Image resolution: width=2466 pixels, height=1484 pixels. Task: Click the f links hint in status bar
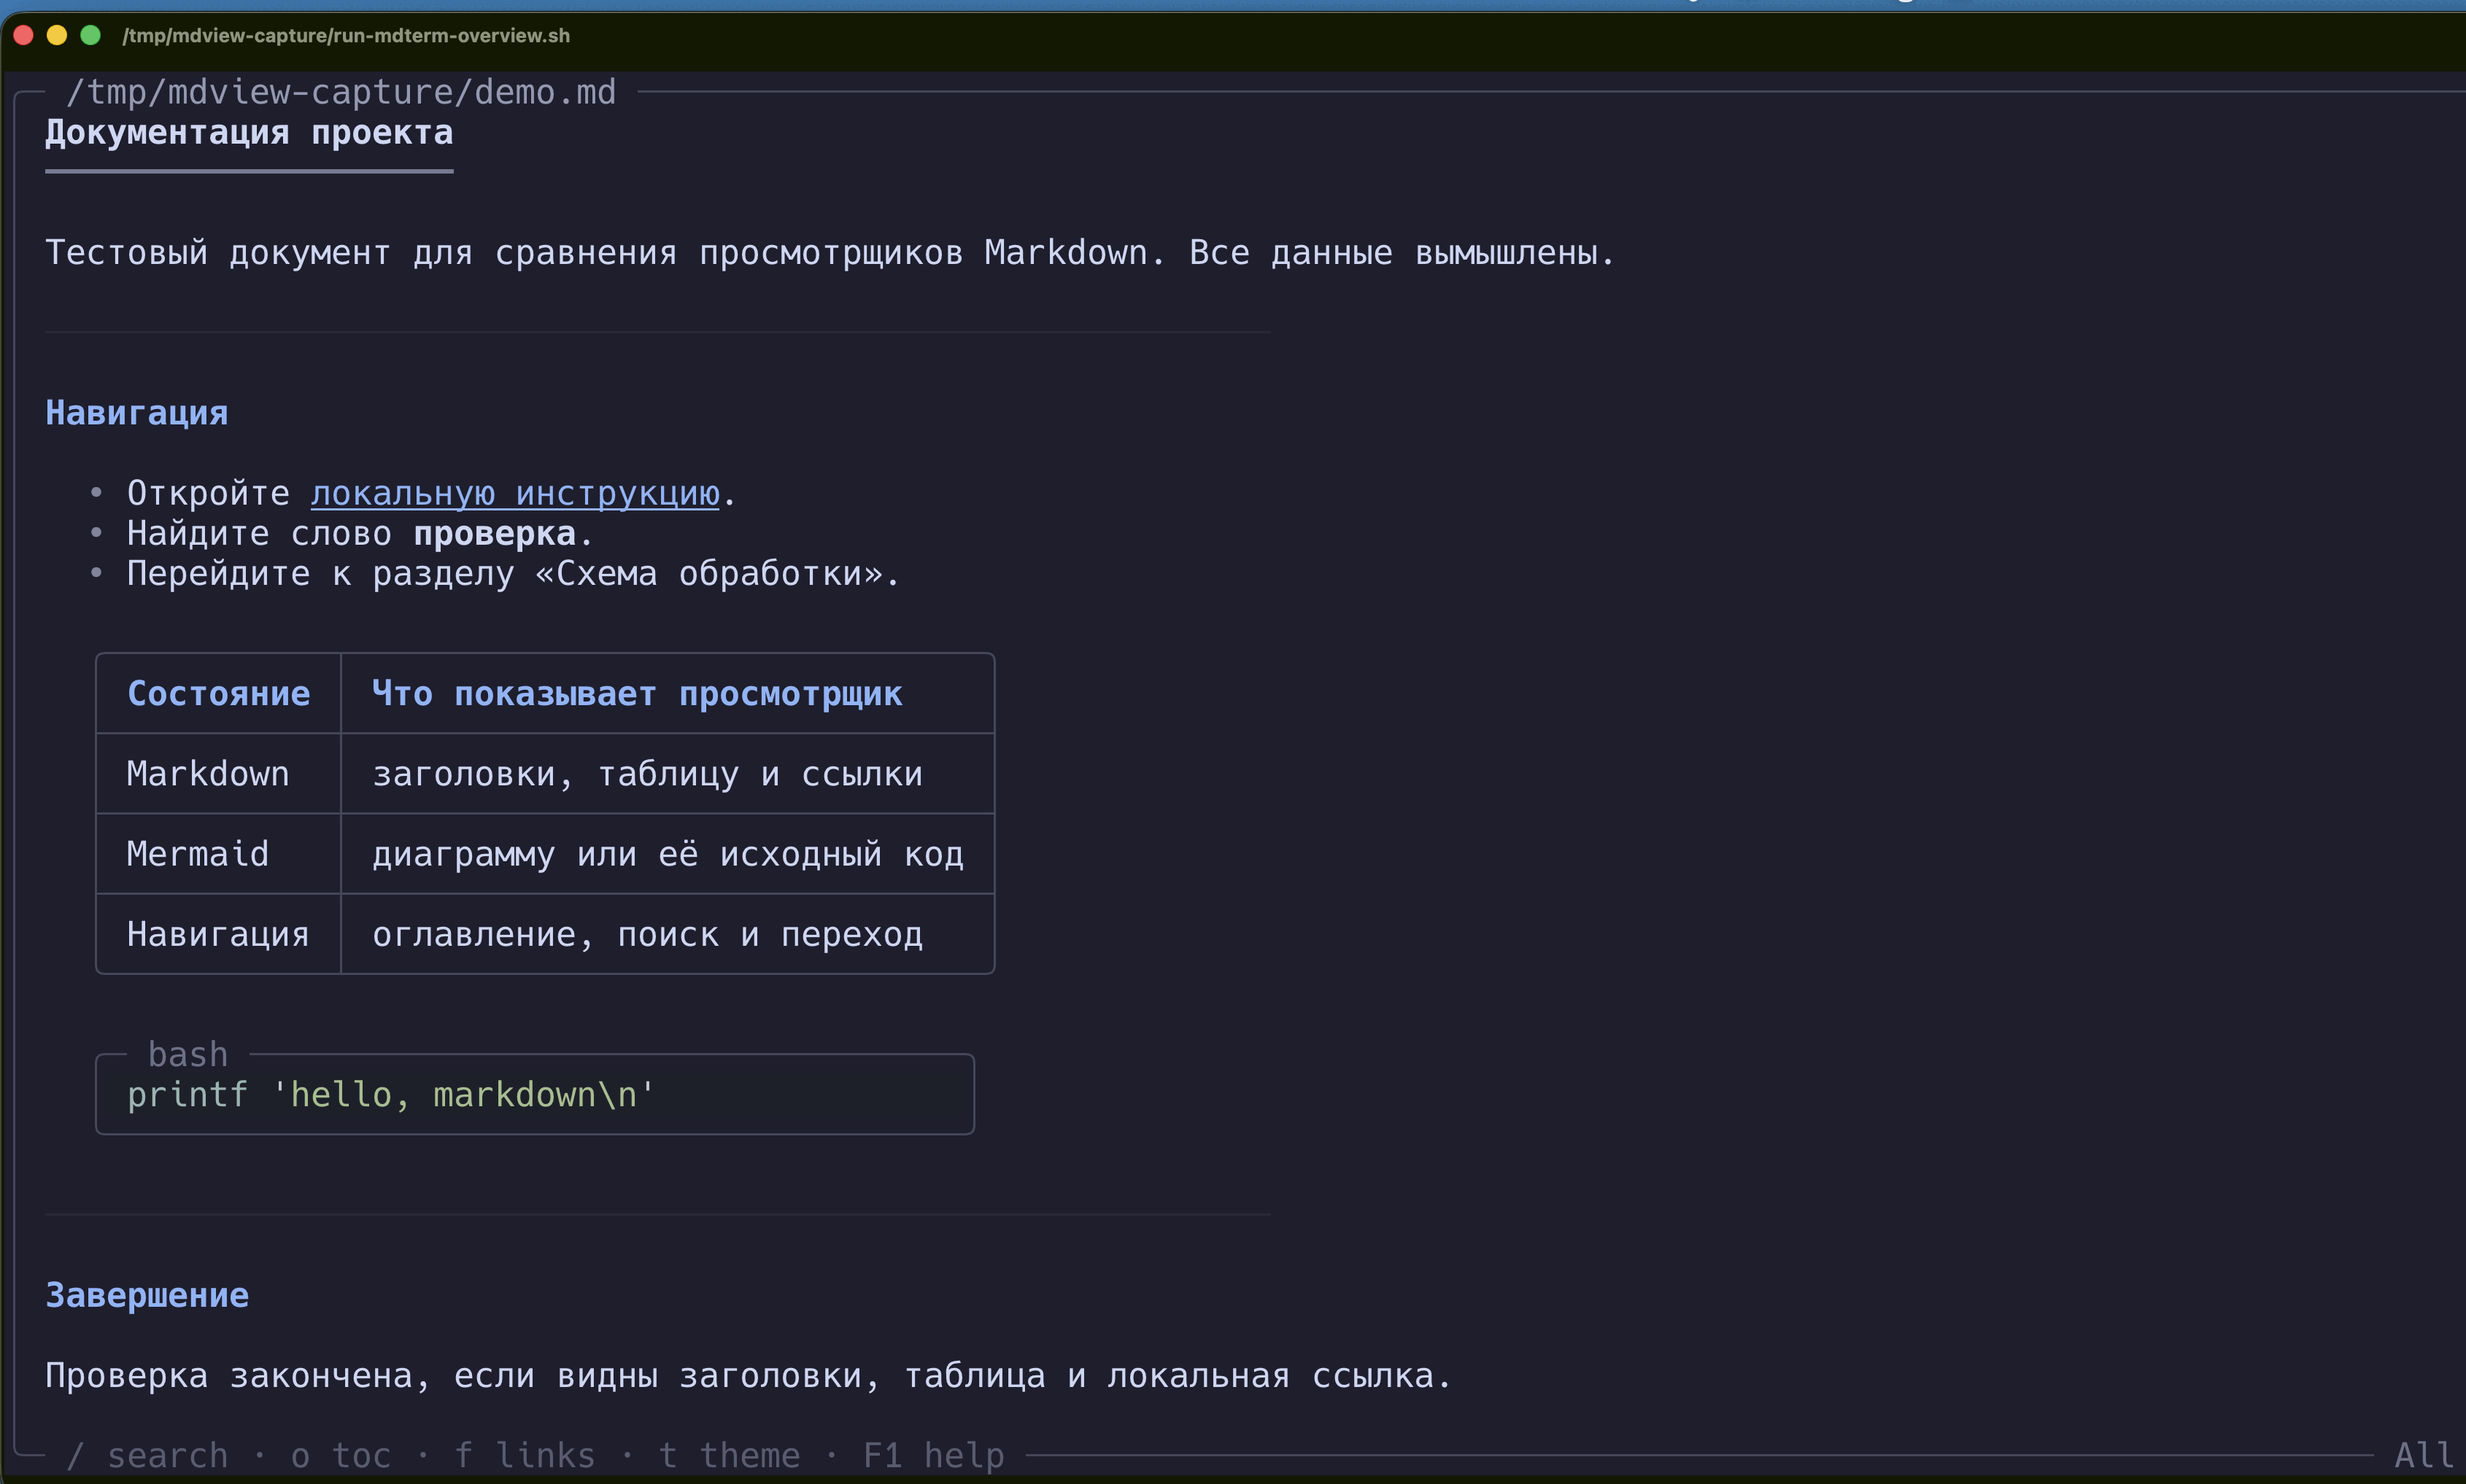[525, 1456]
